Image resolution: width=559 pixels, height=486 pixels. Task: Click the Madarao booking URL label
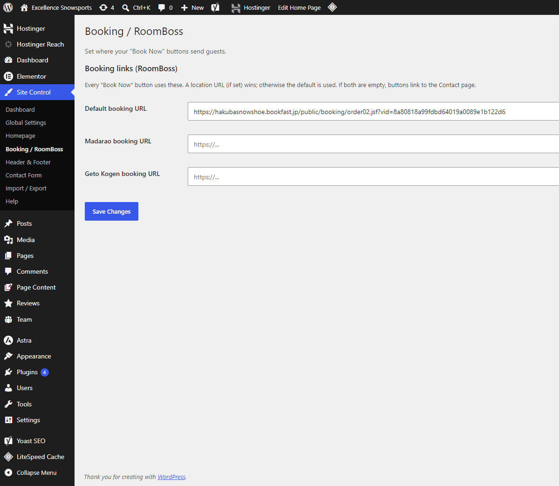[x=118, y=141]
